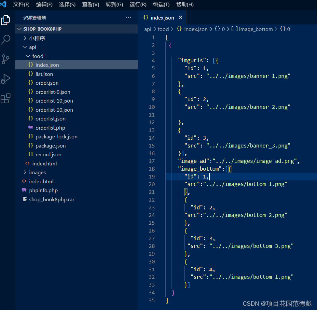Collapse the SHOP_BOOK8PHP root folder
317x310 pixels.
click(x=20, y=29)
